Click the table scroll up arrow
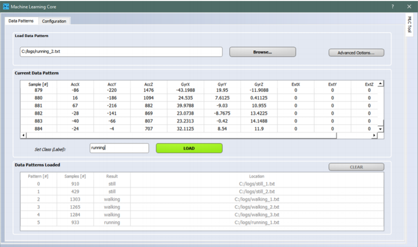The image size is (418, 247). click(380, 83)
